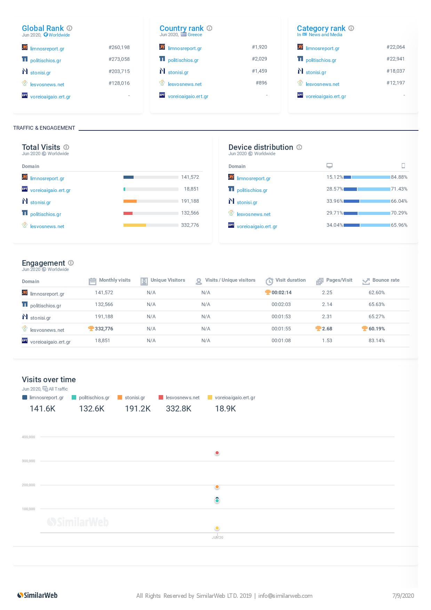Open the News and Media category link

click(325, 35)
